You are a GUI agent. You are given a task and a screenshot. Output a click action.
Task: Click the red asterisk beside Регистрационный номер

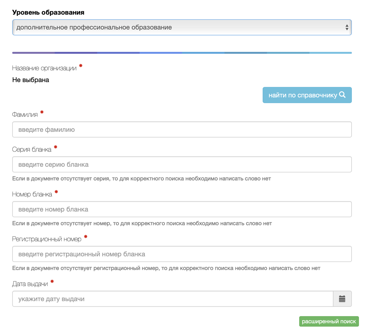tap(86, 237)
